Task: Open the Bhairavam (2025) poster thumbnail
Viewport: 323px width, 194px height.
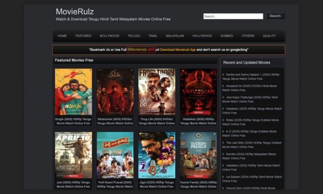Action: tap(115, 92)
